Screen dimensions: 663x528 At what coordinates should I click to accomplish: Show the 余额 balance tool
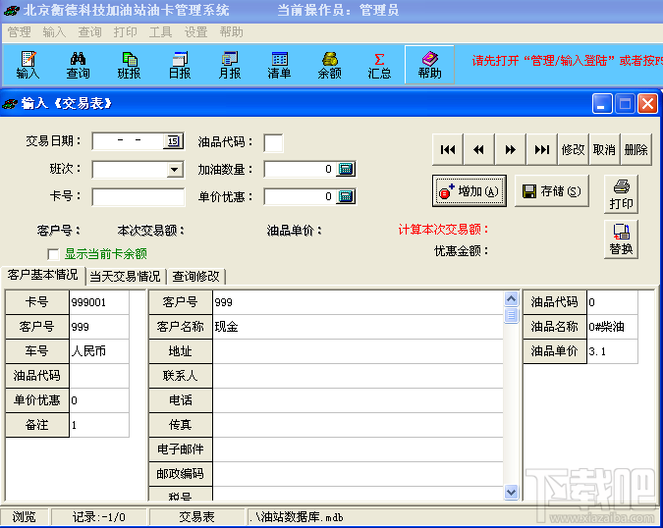(x=329, y=65)
